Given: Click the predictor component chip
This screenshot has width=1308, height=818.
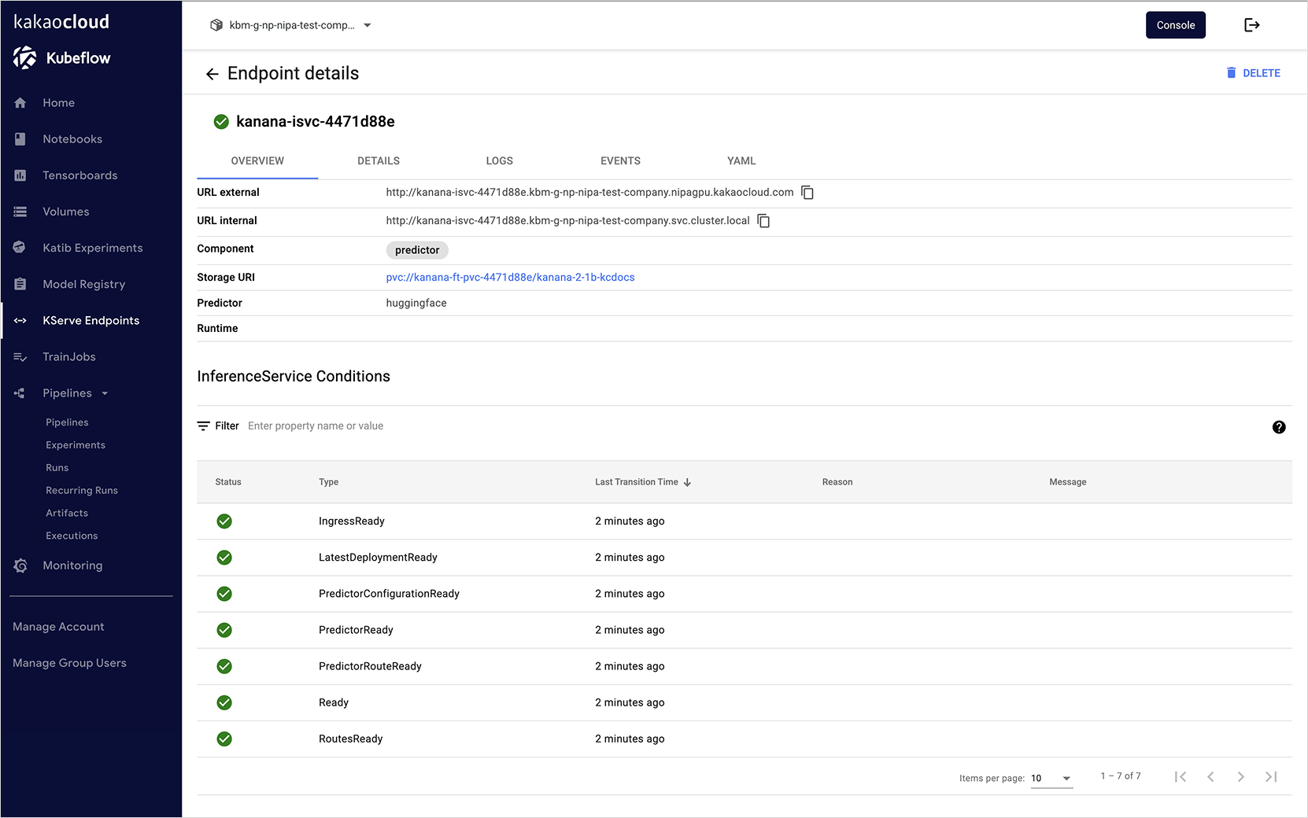Looking at the screenshot, I should coord(417,250).
